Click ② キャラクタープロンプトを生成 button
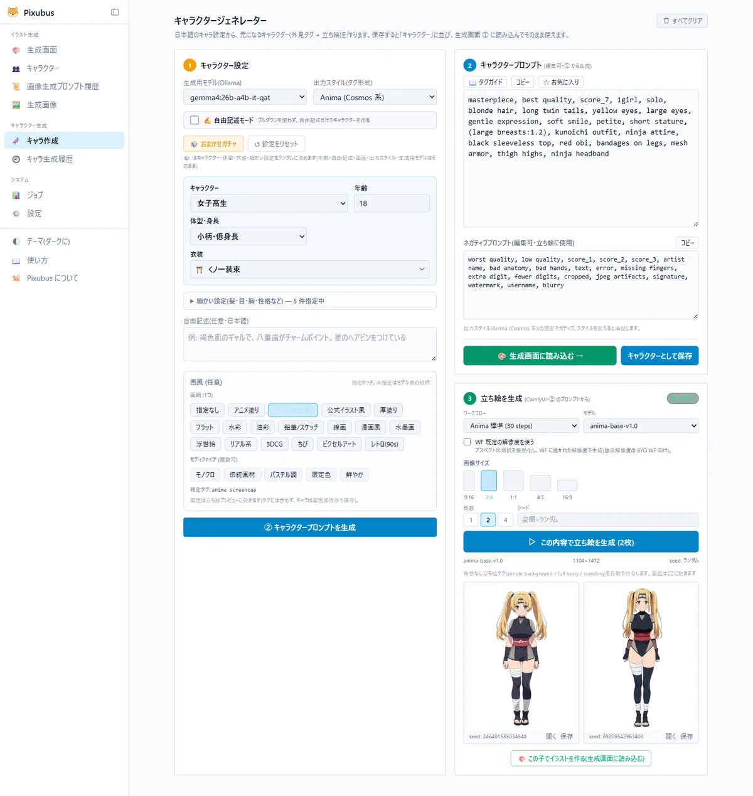This screenshot has height=796, width=753. point(310,527)
